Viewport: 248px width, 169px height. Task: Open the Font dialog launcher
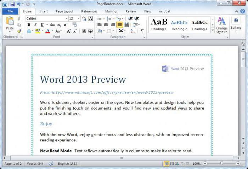pyautogui.click(x=92, y=37)
